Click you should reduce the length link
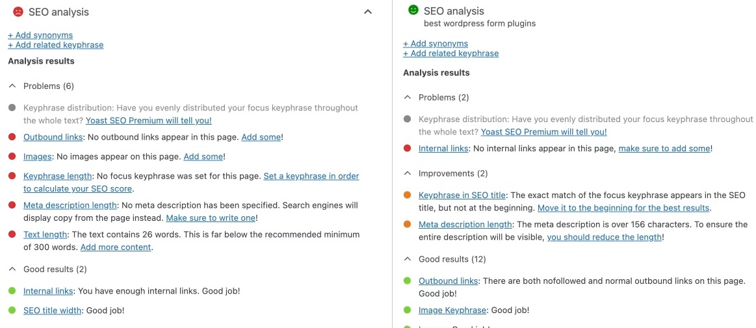 (604, 237)
